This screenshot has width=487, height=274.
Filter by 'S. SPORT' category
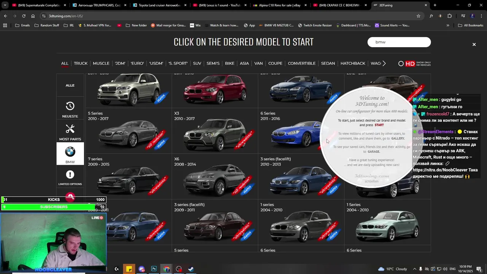pos(178,64)
